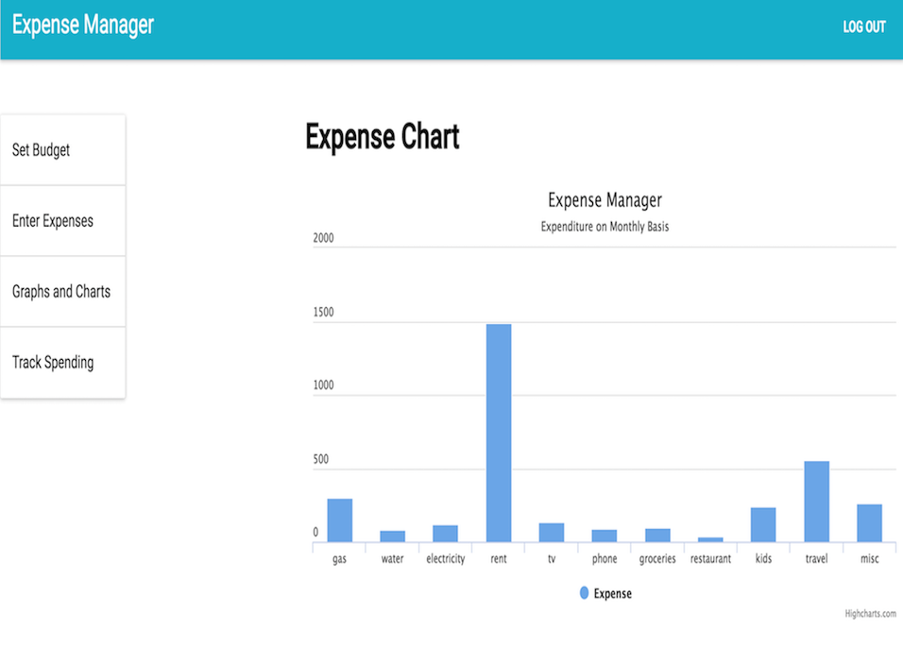Toggle the Expense legend series marker

coord(584,593)
